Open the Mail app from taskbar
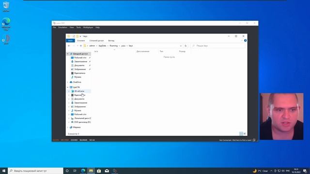Image resolution: width=310 pixels, height=174 pixels. tap(107, 171)
